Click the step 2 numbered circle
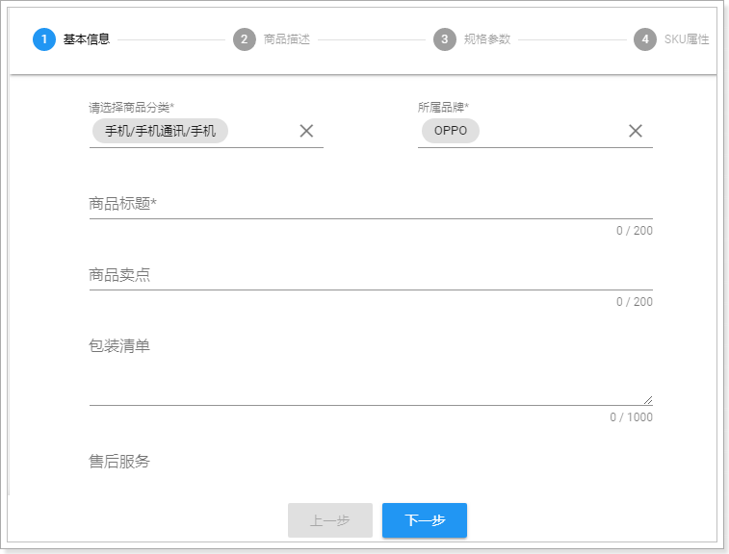The image size is (729, 554). pyautogui.click(x=244, y=39)
